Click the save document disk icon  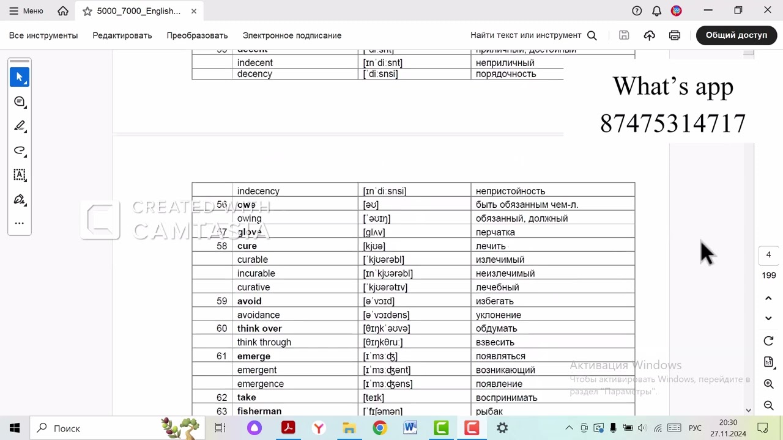(x=624, y=35)
